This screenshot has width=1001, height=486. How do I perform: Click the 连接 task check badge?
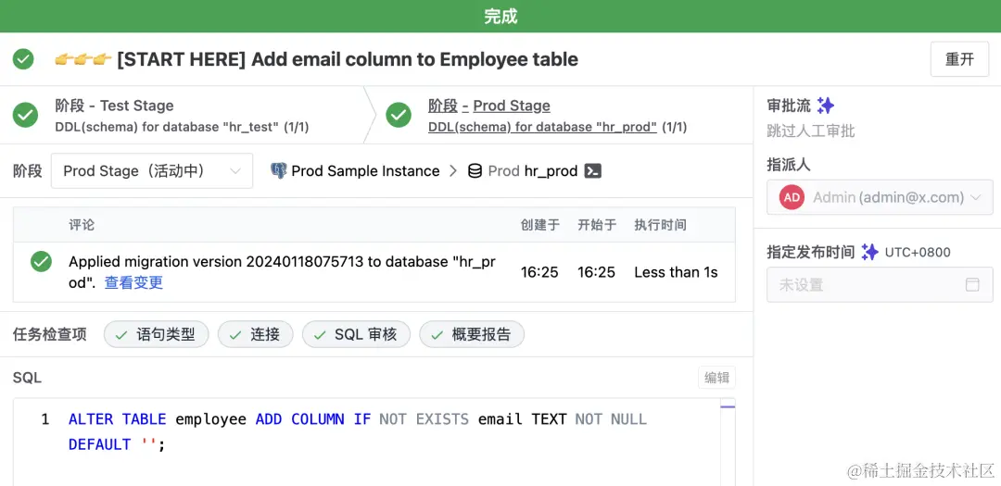coord(256,334)
